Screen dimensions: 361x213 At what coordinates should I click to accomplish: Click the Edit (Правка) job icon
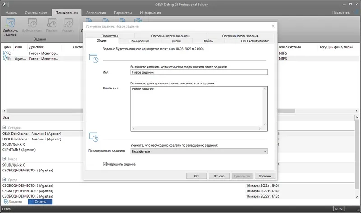(52, 23)
